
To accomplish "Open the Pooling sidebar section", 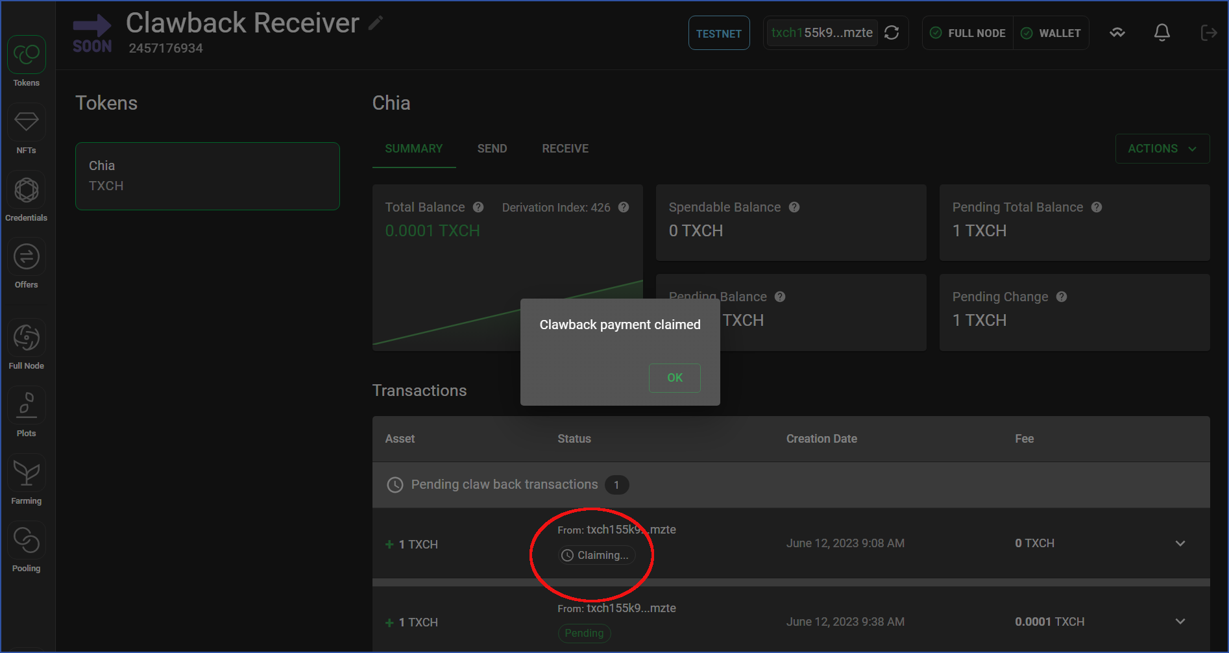I will pyautogui.click(x=27, y=547).
